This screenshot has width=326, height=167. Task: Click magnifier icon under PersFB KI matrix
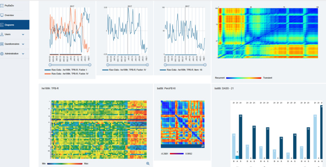203,146
